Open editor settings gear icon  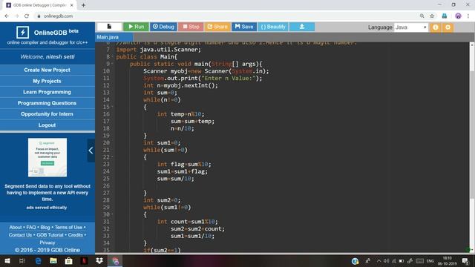pyautogui.click(x=448, y=27)
